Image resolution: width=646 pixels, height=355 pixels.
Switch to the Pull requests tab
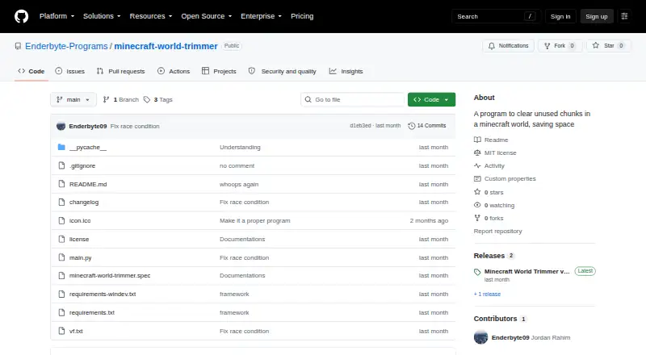[120, 71]
